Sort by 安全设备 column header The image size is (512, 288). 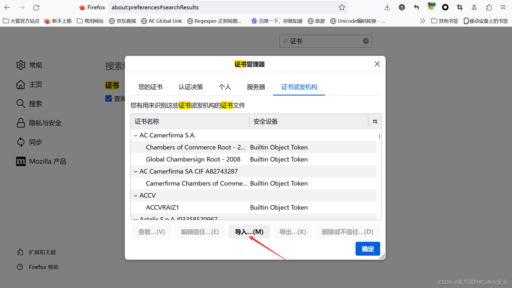[x=309, y=122]
